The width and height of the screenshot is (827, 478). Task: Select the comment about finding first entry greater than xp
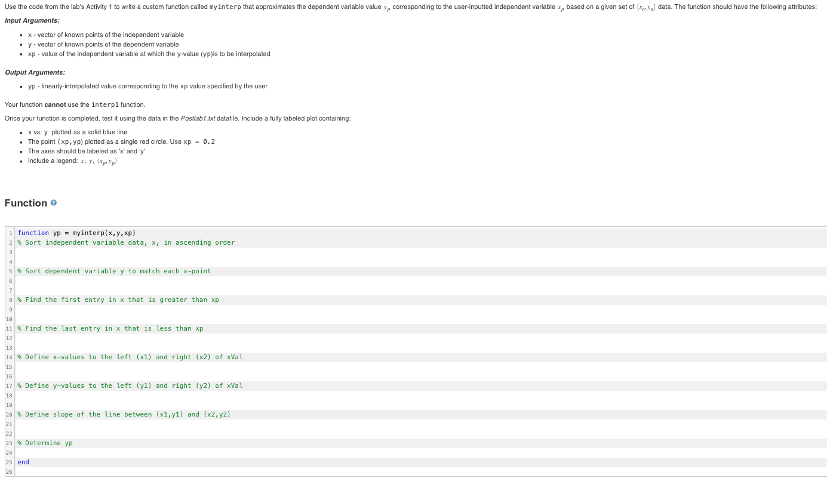coord(118,300)
